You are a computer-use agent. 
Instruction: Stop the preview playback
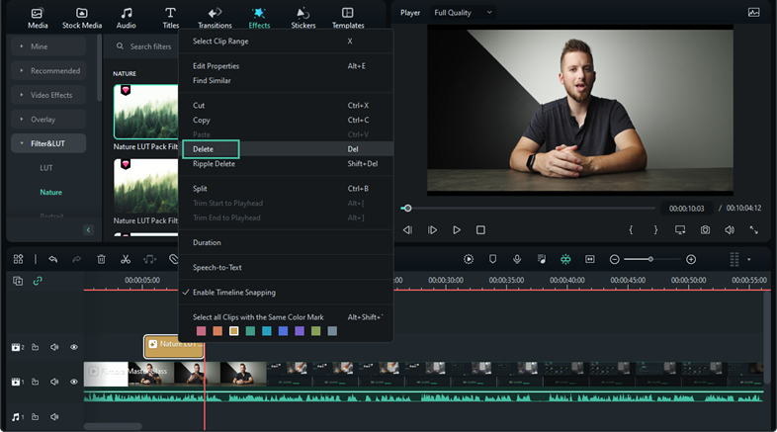480,230
